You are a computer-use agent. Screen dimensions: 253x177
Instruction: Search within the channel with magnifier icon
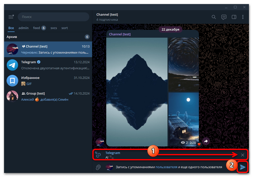coord(214,17)
